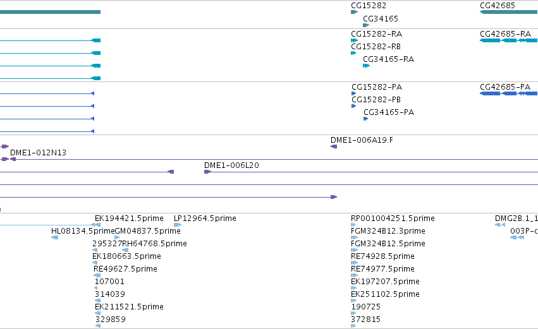
Task: Select the 372815 EST feature label
Action: [x=366, y=320]
